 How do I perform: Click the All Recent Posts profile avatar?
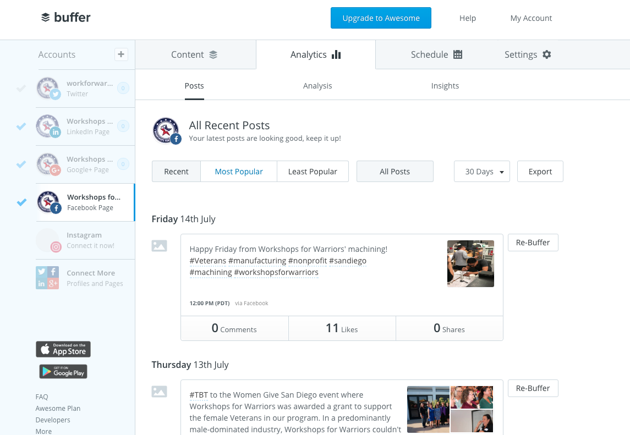166,131
